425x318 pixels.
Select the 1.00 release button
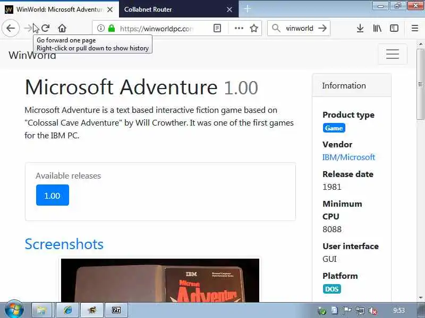coord(52,195)
